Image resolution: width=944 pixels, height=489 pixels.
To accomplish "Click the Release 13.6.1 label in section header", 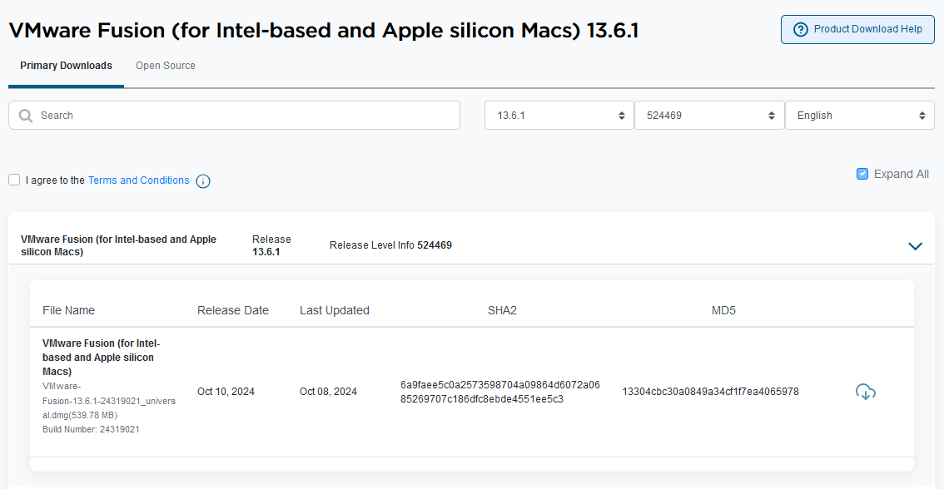I will coord(271,245).
